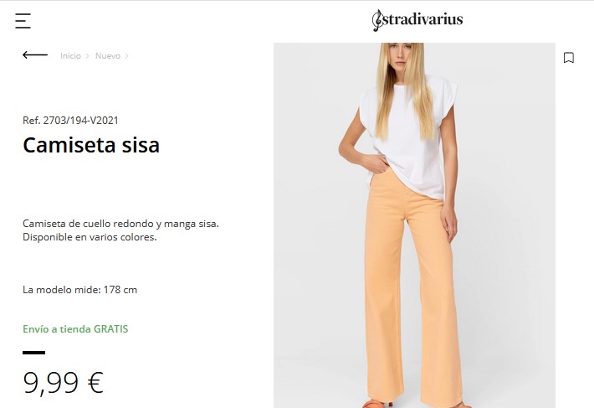Open the Nuevo breadcrumb link

pyautogui.click(x=108, y=56)
